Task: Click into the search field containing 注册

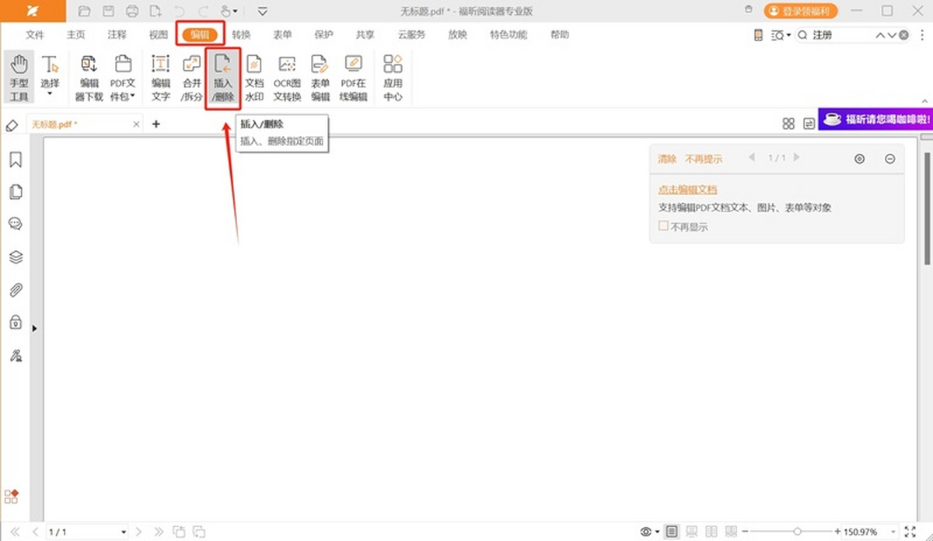Action: (x=841, y=36)
